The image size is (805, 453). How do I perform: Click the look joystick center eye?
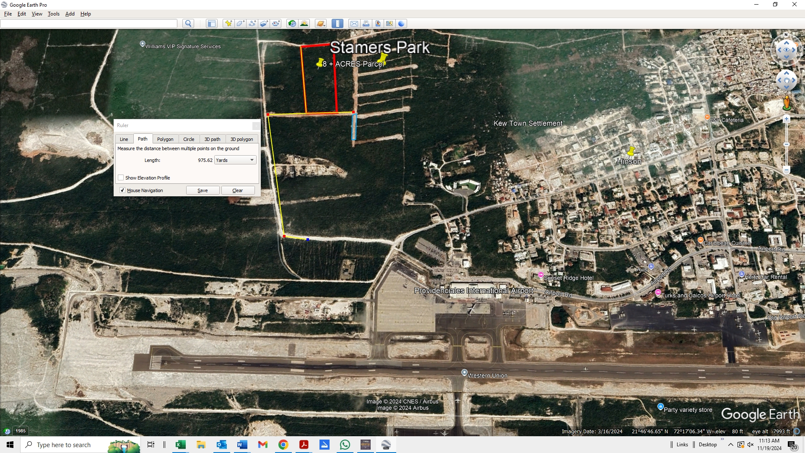point(787,50)
